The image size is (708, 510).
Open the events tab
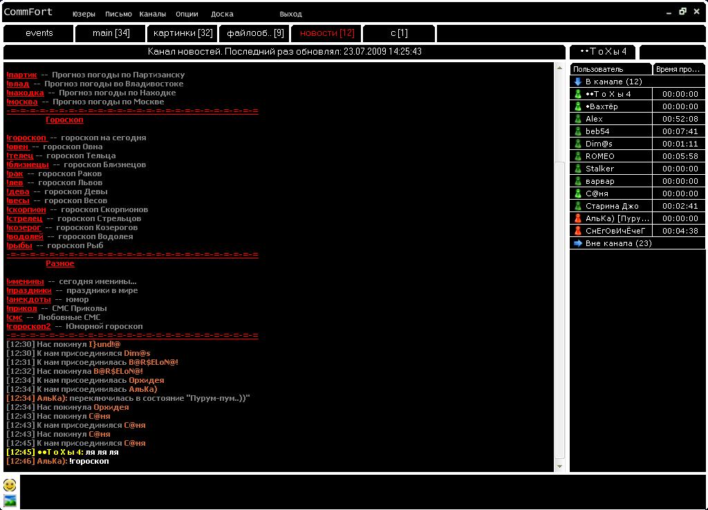click(x=39, y=33)
